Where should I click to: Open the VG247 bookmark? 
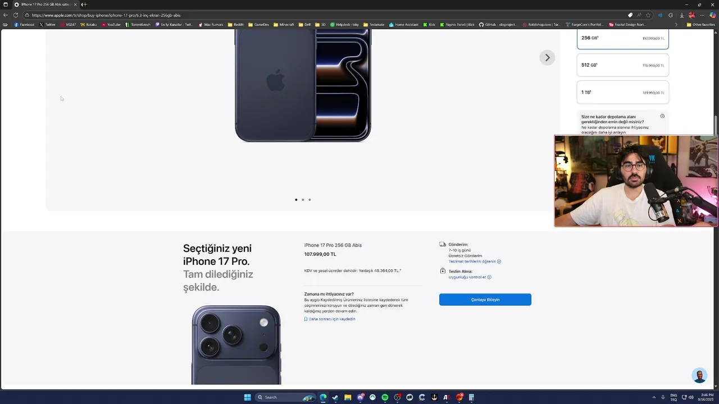coord(68,25)
